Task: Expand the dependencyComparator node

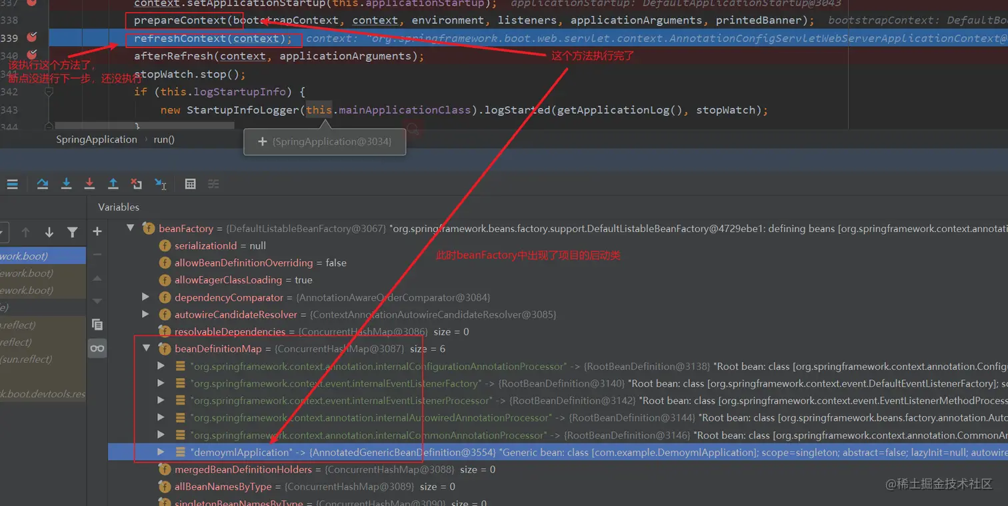Action: [x=146, y=297]
